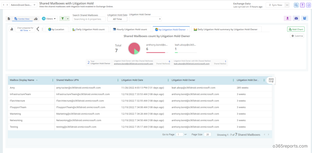Open leah.alsop link under Min Shared Mailbox
This screenshot has width=312, height=153.
(x=192, y=64)
